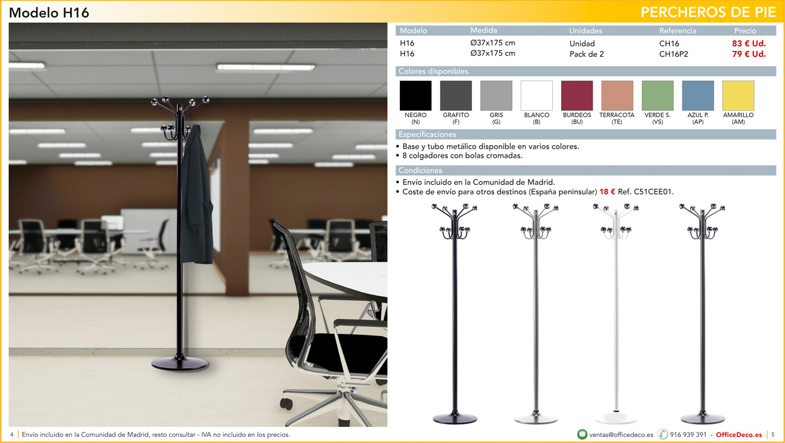Select the Amarillo (AM) yellow swatch
785x443 pixels.
pos(738,96)
